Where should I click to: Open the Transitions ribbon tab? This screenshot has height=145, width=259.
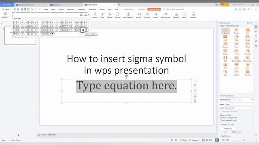(70, 9)
